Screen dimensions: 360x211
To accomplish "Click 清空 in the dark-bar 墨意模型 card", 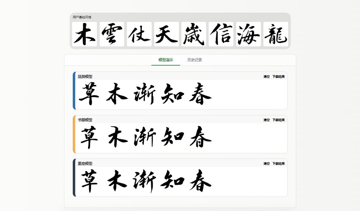I will click(266, 164).
